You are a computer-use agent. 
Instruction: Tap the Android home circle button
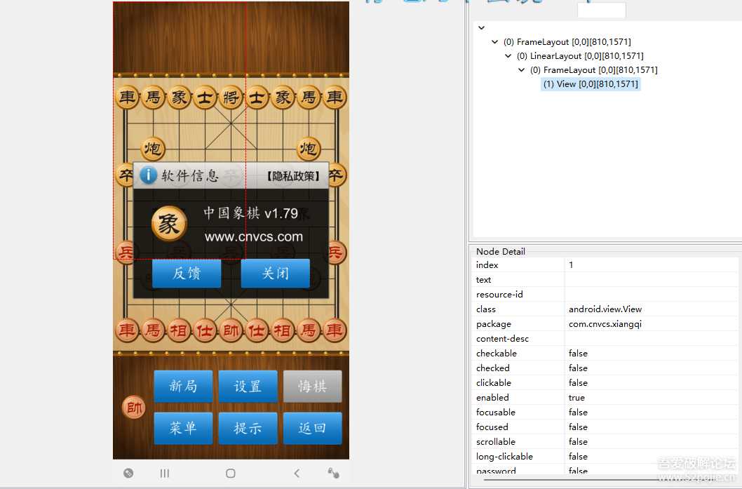point(230,473)
